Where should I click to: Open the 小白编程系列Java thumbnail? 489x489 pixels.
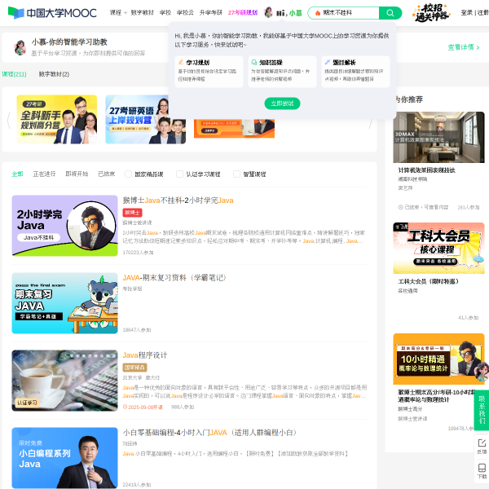tap(65, 458)
